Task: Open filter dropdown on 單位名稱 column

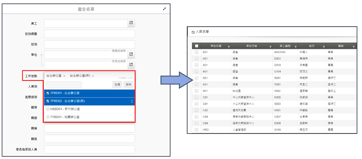Action: tap(270, 46)
